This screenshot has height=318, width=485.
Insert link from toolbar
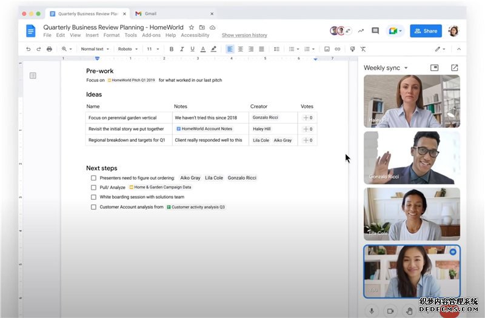338,49
